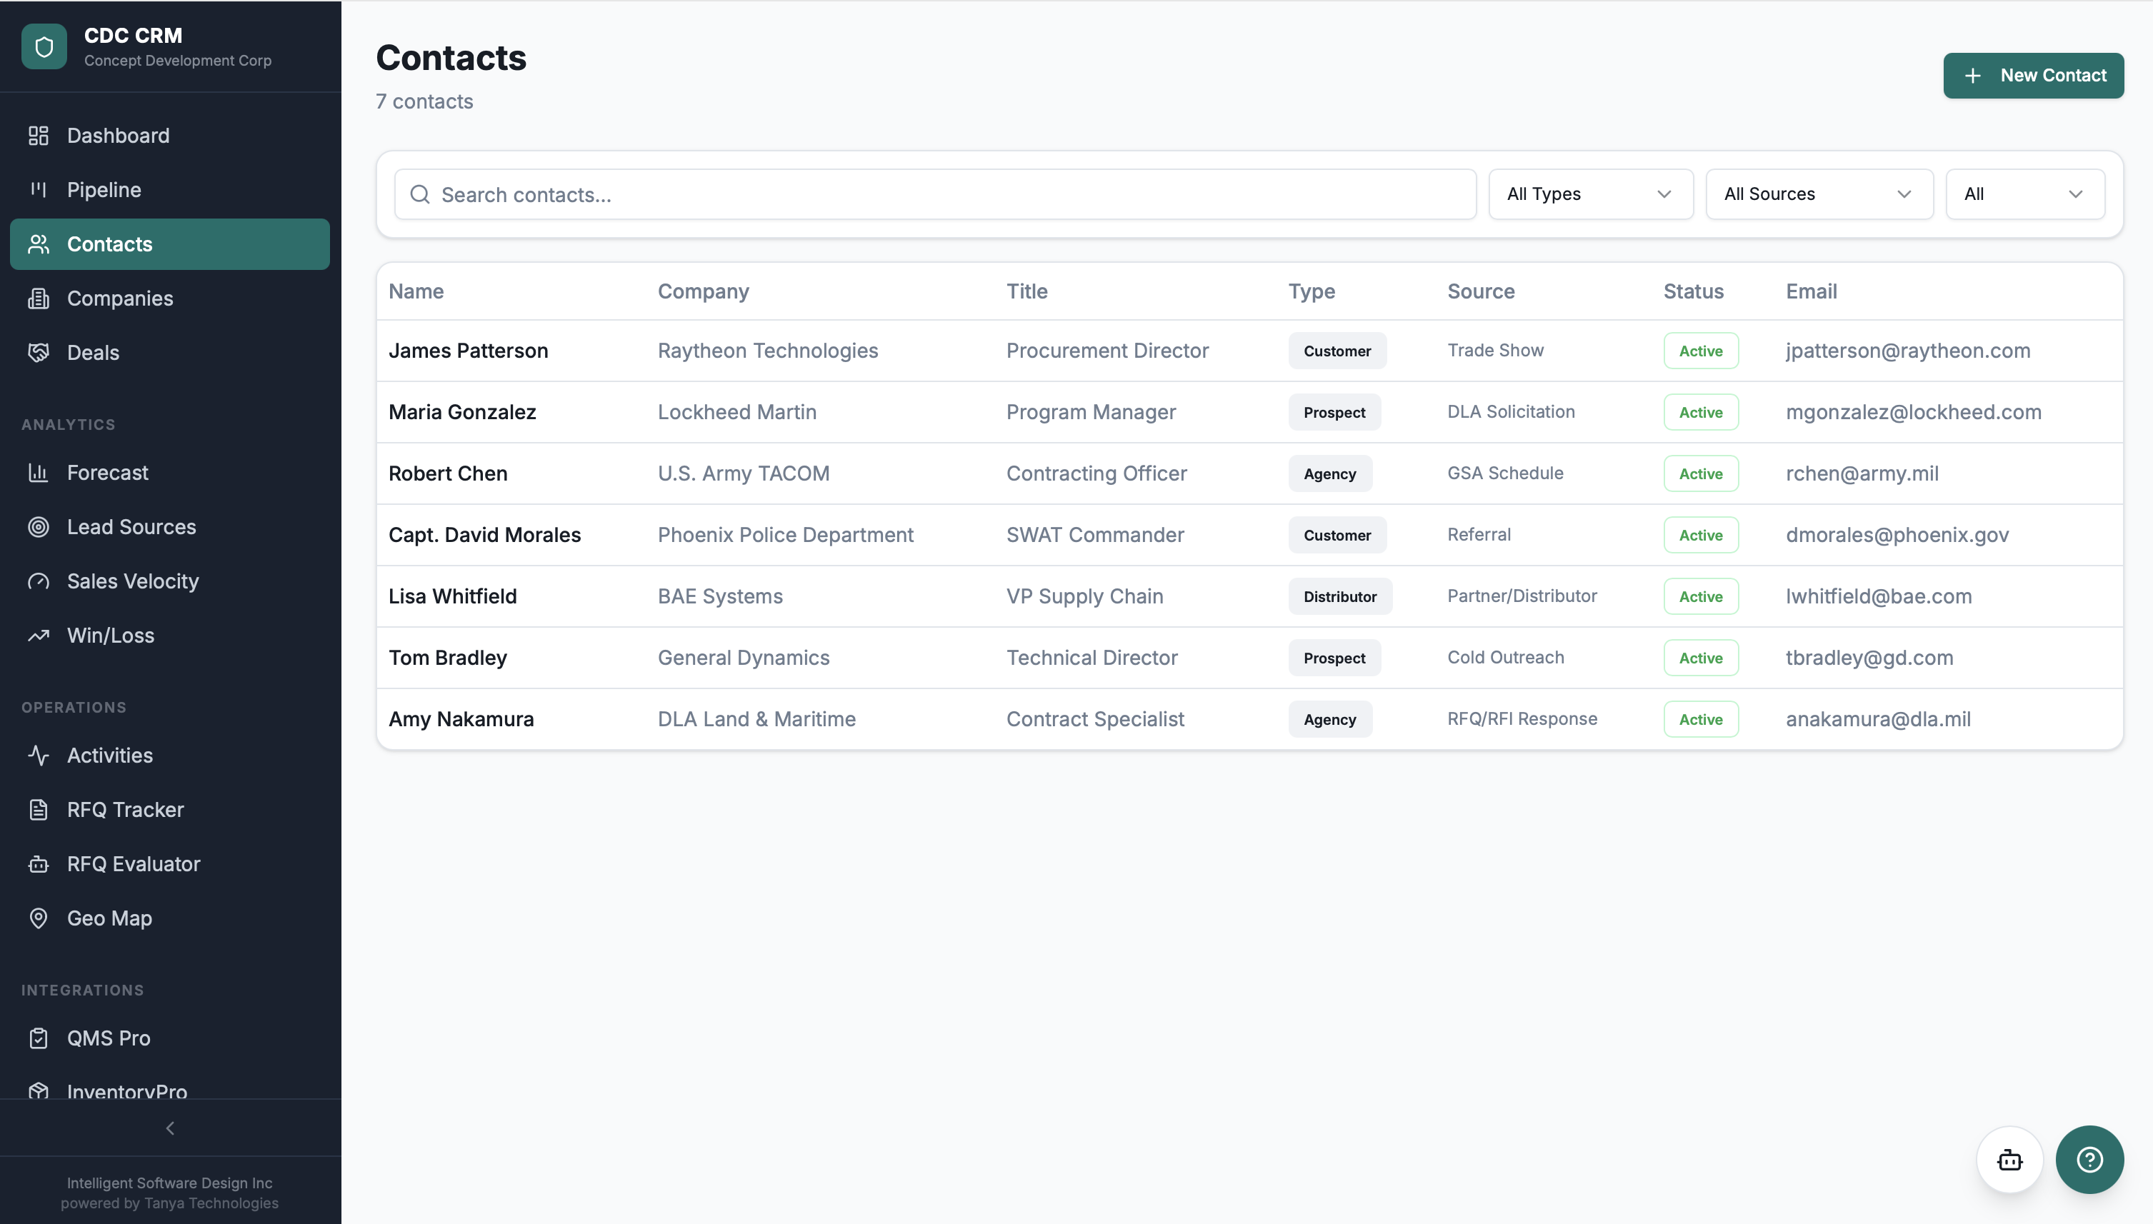Open the All Types filter dropdown
Image resolution: width=2153 pixels, height=1224 pixels.
tap(1591, 194)
